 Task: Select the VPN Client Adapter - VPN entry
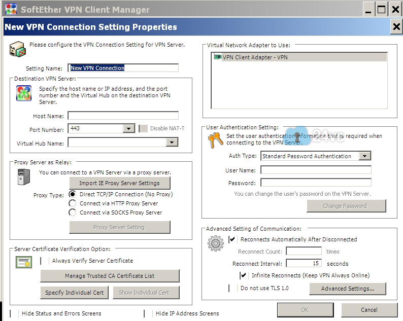pos(299,57)
